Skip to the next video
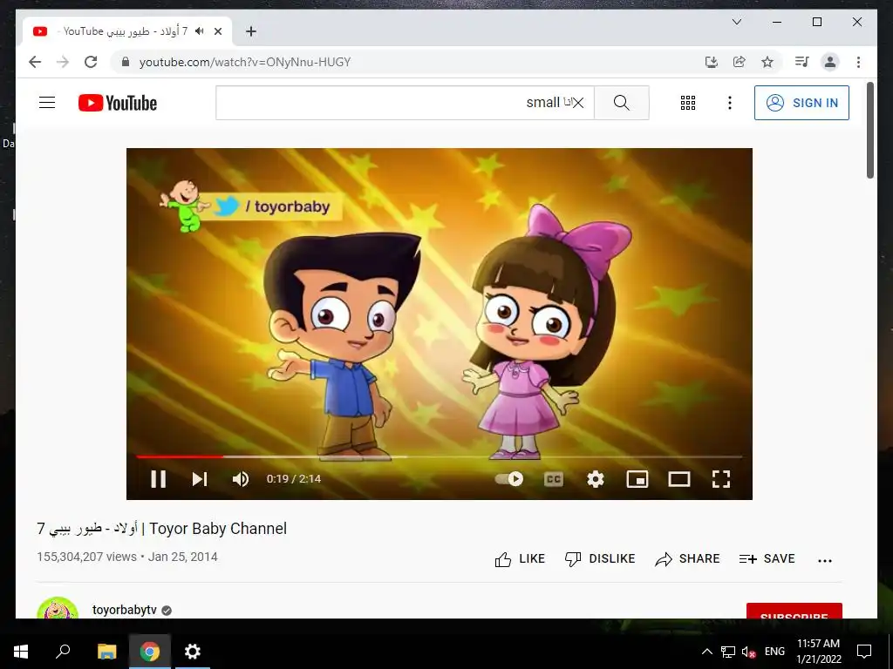The width and height of the screenshot is (893, 669). (x=200, y=479)
